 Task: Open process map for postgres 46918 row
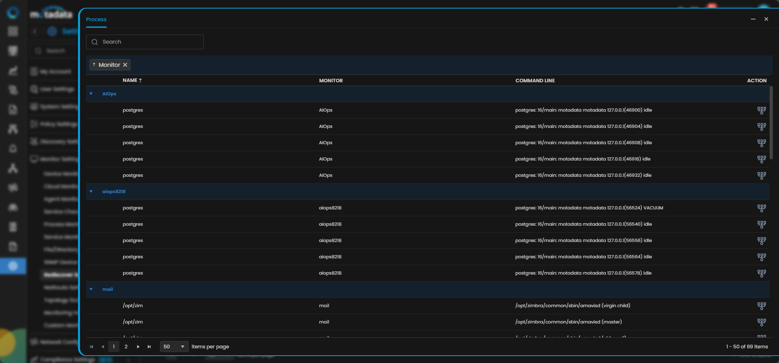point(761,159)
